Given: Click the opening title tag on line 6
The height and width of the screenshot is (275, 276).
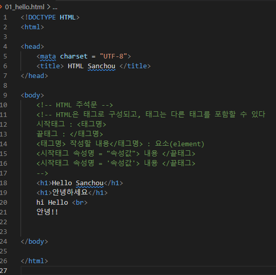Looking at the screenshot, I should pyautogui.click(x=50, y=66).
